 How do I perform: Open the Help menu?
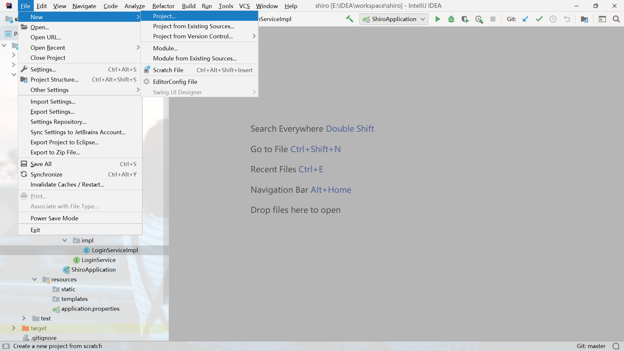pos(291,6)
